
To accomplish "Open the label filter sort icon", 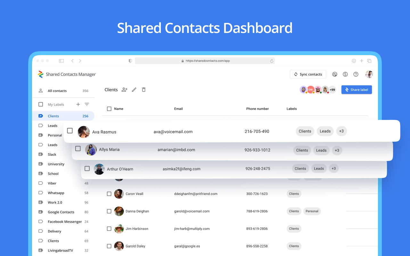I will [x=87, y=104].
